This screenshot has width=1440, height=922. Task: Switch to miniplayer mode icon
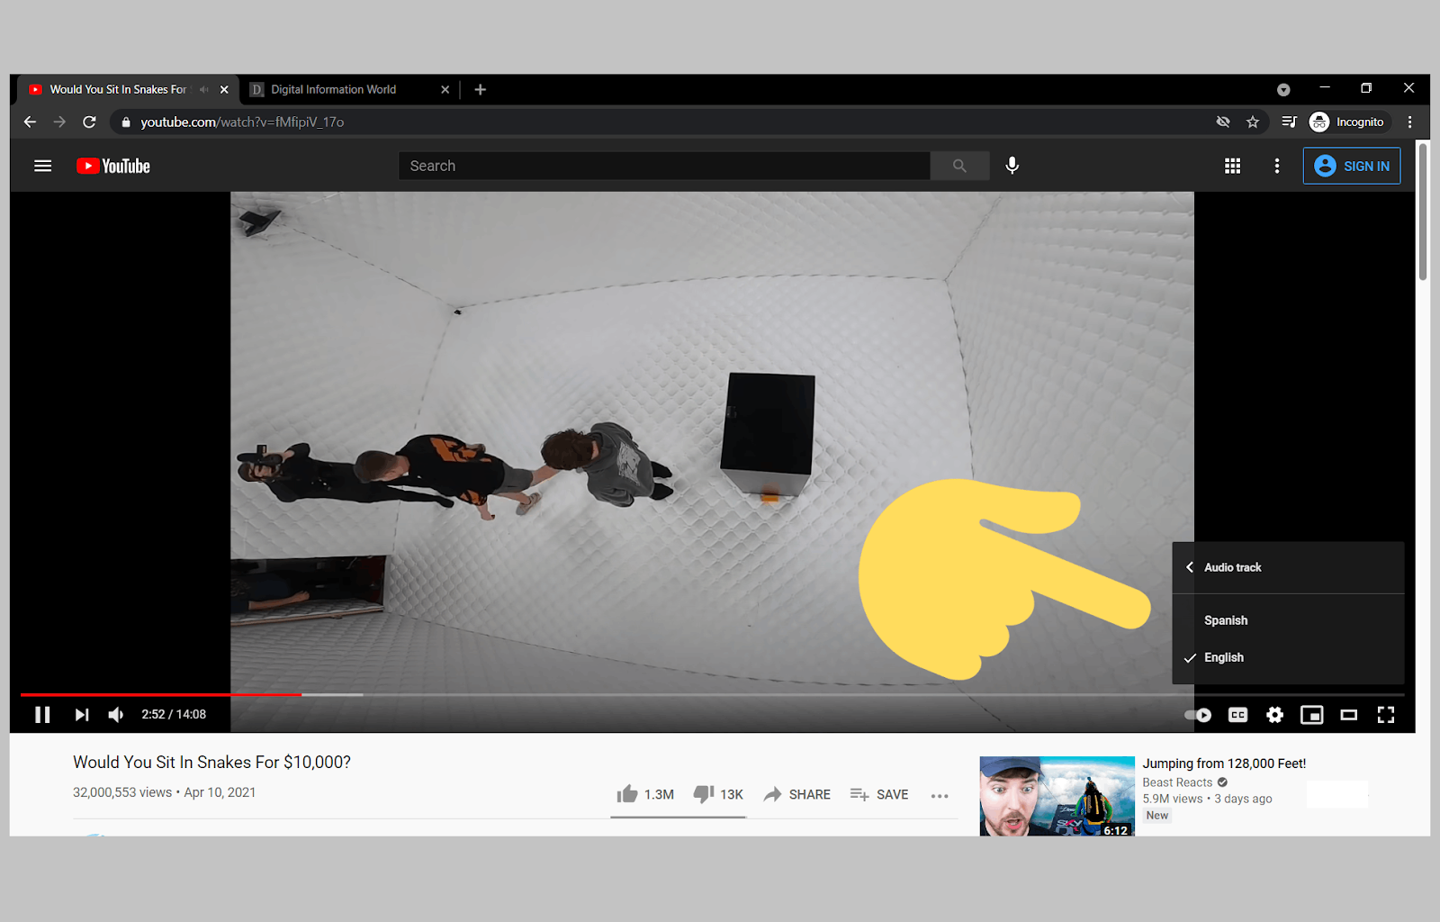tap(1311, 714)
